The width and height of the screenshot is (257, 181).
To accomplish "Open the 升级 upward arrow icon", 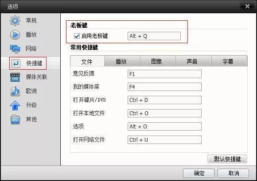I will pos(15,106).
